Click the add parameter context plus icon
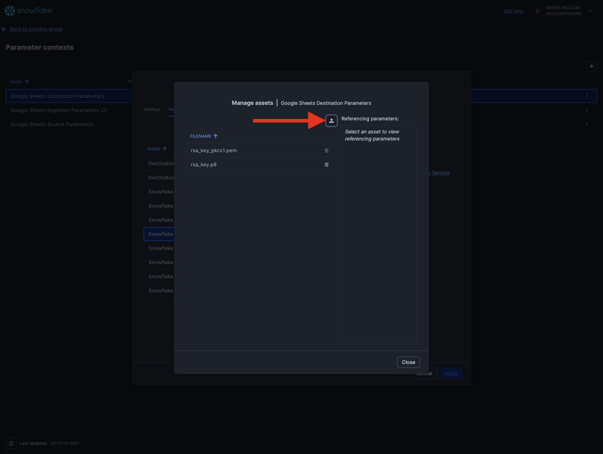Image resolution: width=603 pixels, height=454 pixels. pos(591,66)
